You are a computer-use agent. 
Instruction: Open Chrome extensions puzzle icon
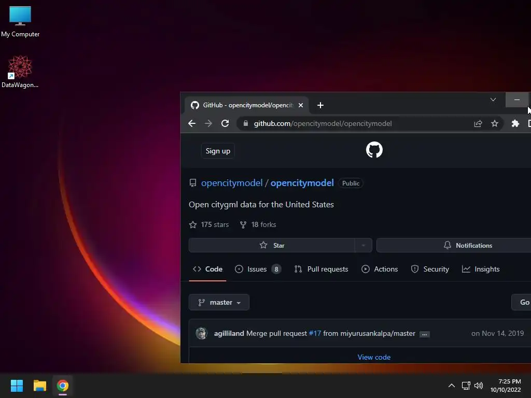pos(515,123)
